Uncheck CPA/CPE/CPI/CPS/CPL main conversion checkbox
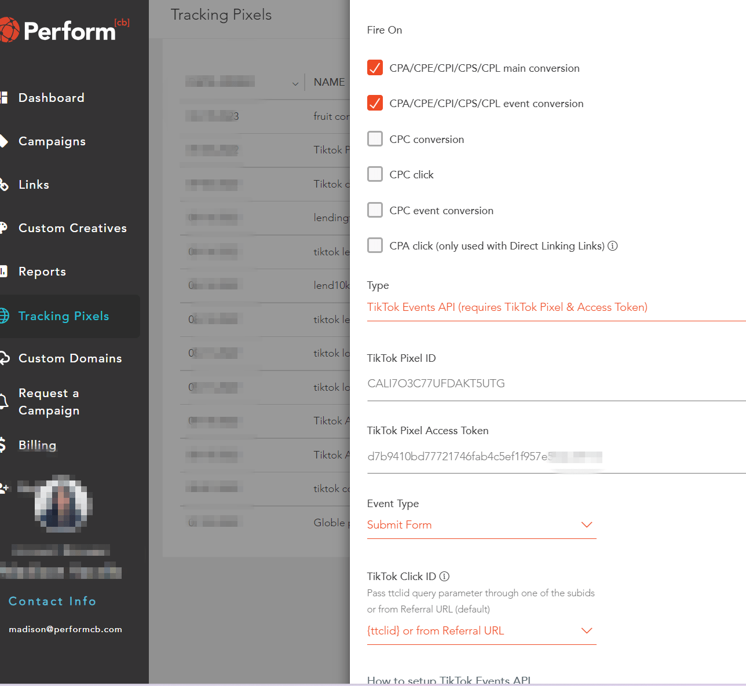 coord(375,68)
